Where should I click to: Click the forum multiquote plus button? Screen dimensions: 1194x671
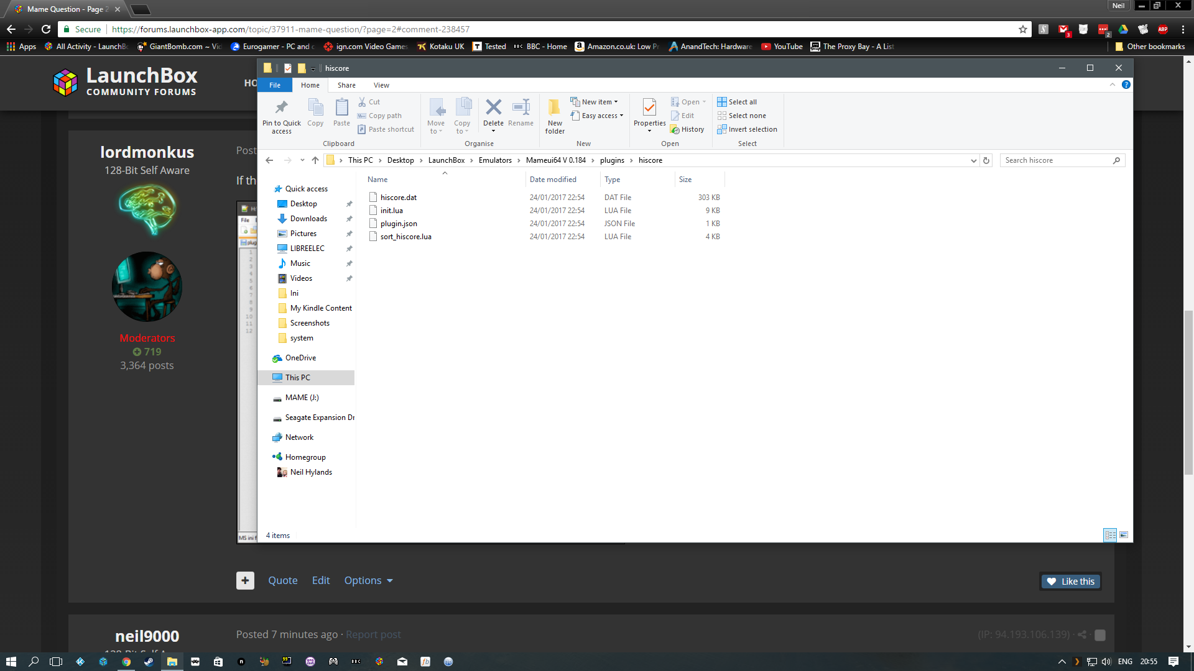pos(245,580)
